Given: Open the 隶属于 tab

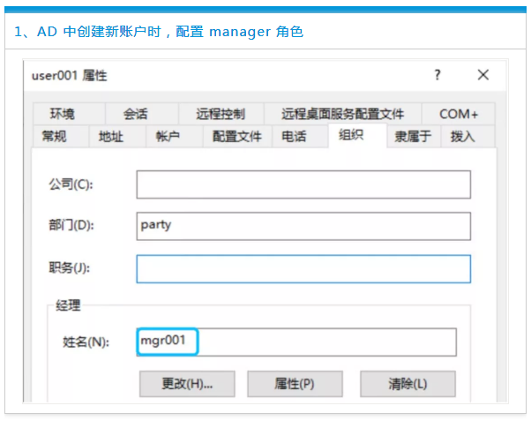Looking at the screenshot, I should 412,136.
